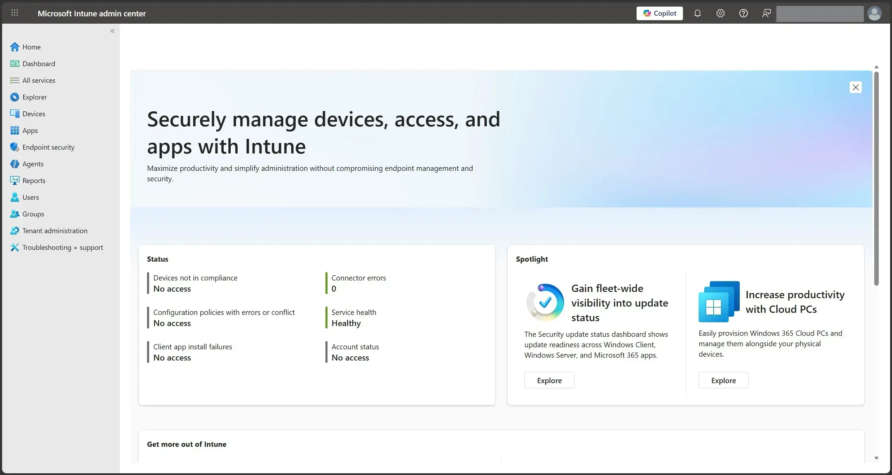Click the Users person icon
Screen dimensions: 892x475
[x=15, y=197]
